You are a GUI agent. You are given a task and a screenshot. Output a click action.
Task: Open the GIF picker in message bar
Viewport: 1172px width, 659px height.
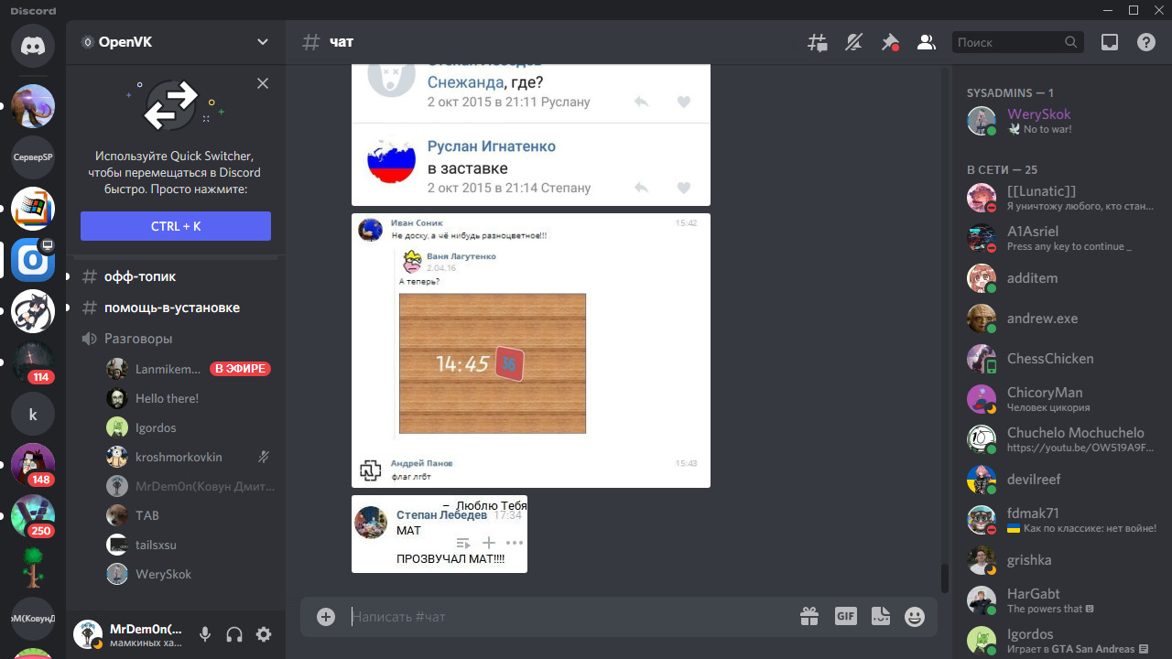pos(845,616)
